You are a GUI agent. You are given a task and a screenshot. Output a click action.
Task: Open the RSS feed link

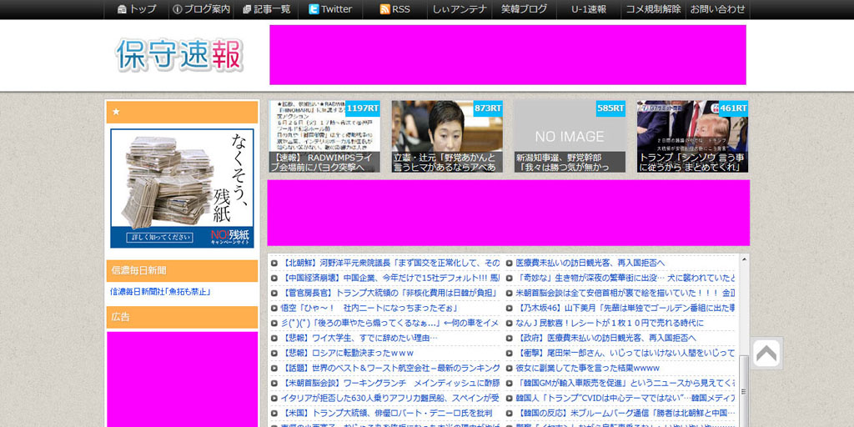(x=394, y=9)
